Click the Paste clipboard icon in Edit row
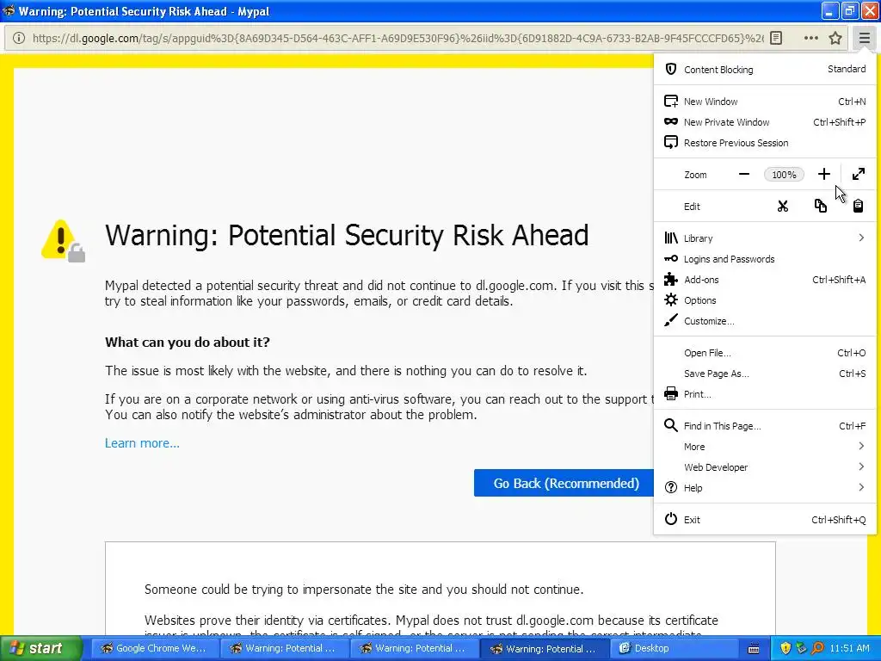881x661 pixels. click(858, 207)
